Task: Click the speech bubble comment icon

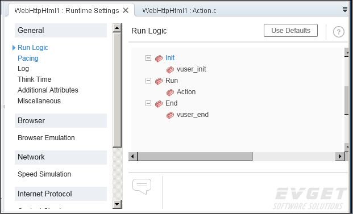Action: pos(142,186)
